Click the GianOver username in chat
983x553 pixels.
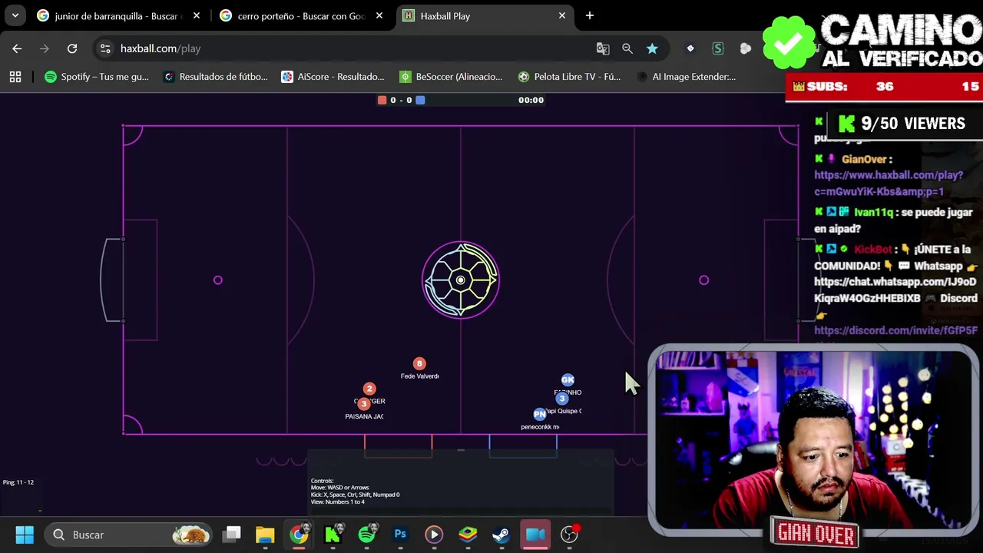pos(864,159)
